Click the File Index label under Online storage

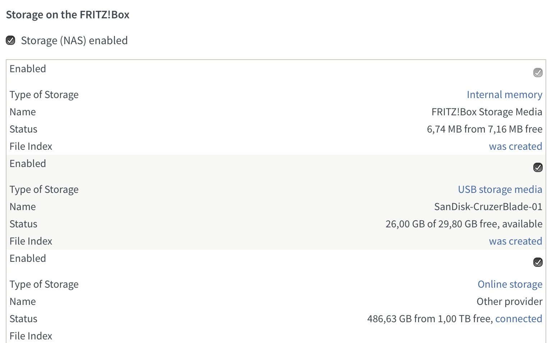(31, 336)
